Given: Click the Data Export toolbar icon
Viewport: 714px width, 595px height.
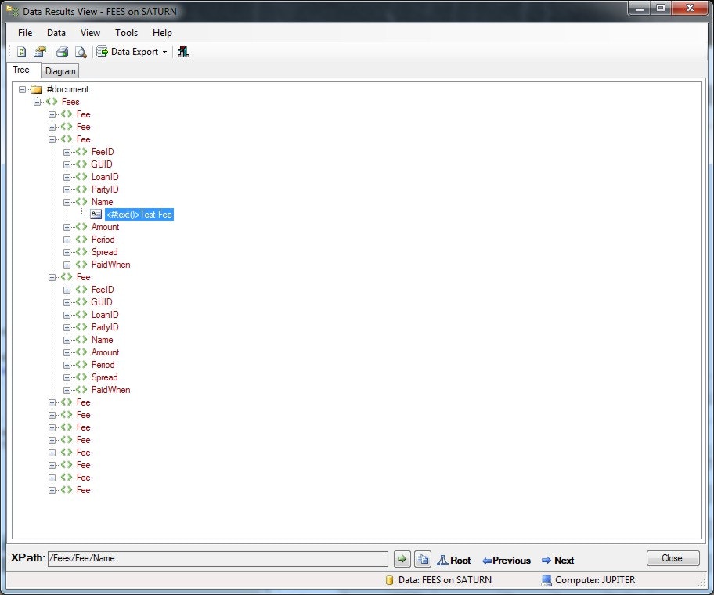Looking at the screenshot, I should coord(102,52).
